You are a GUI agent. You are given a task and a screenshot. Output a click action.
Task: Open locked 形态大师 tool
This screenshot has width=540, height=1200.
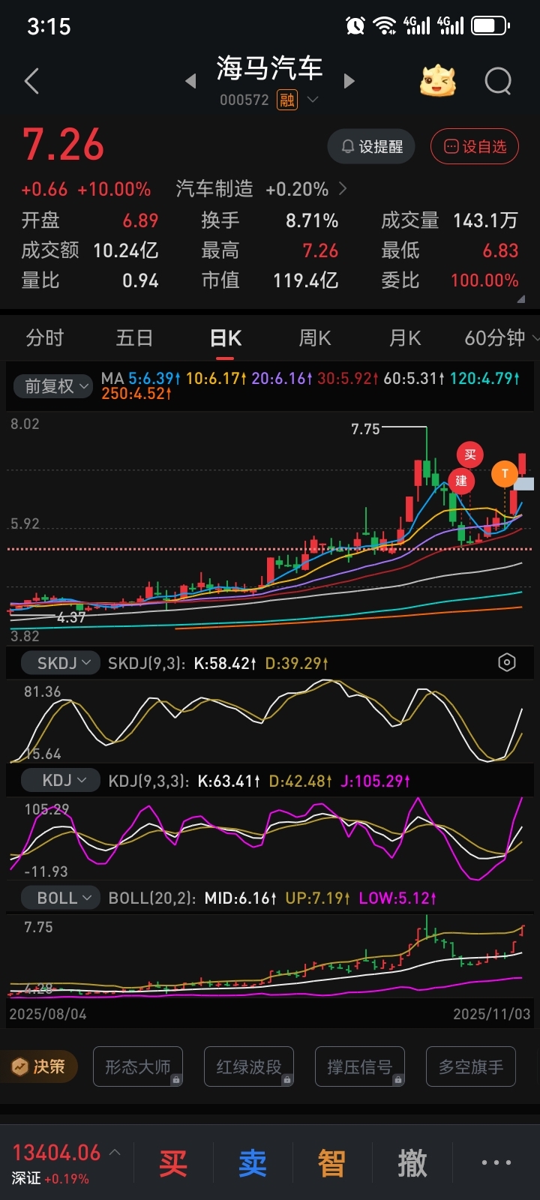138,1066
